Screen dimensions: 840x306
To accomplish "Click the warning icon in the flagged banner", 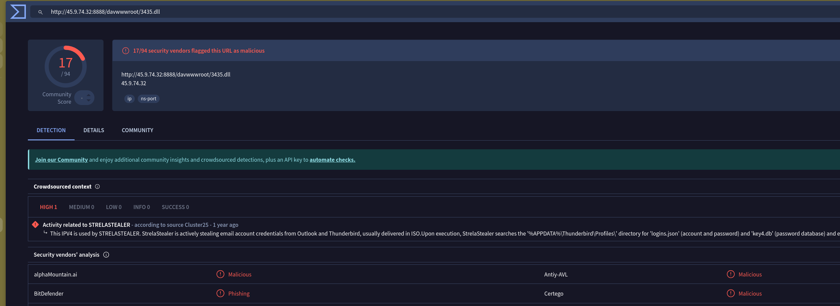I will [126, 51].
